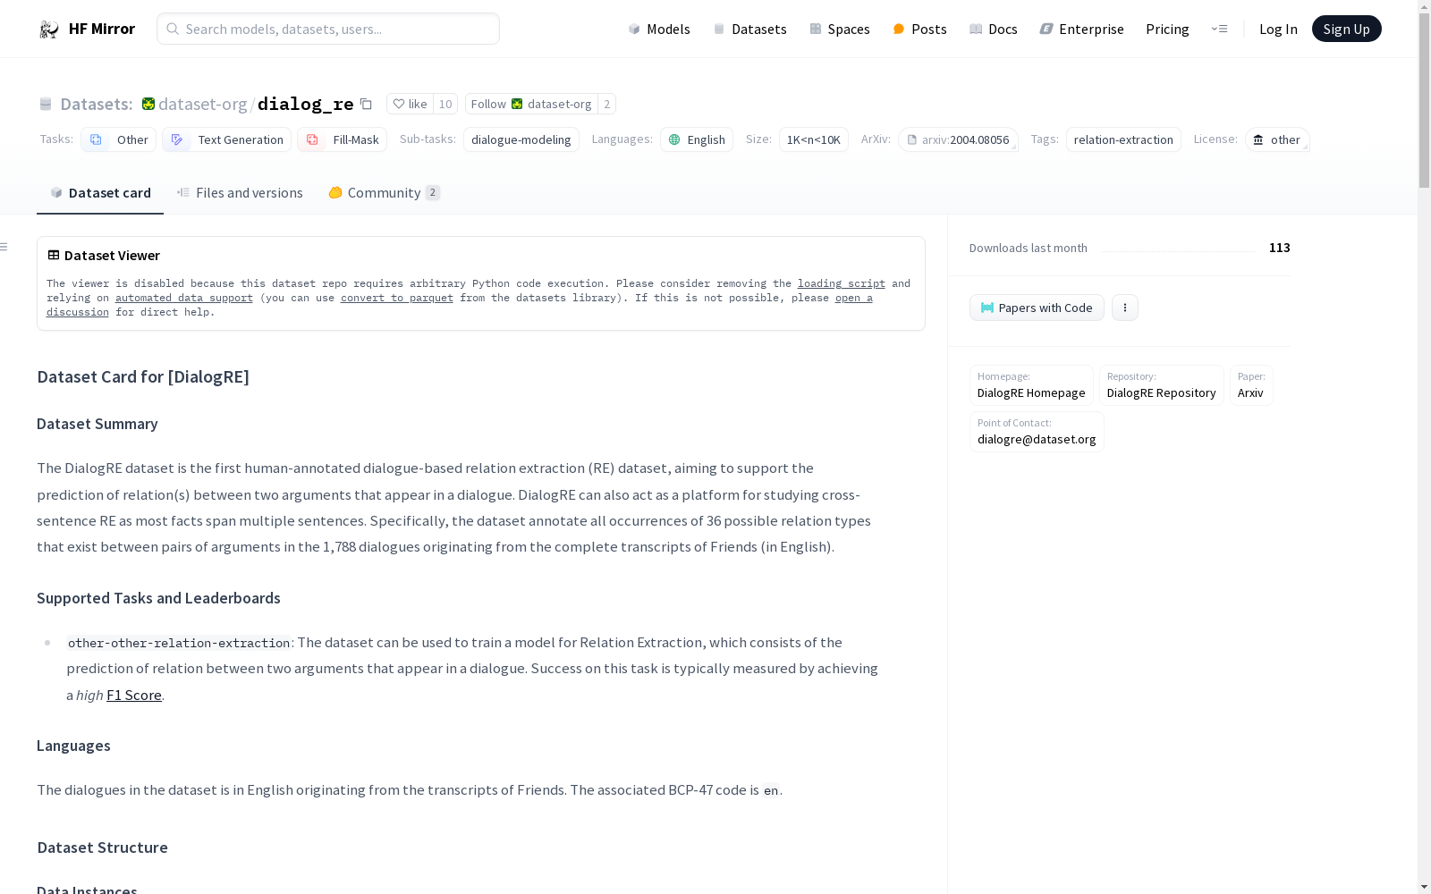Screen dimensions: 1431x894
Task: Open the Models nav item
Action: 659,29
